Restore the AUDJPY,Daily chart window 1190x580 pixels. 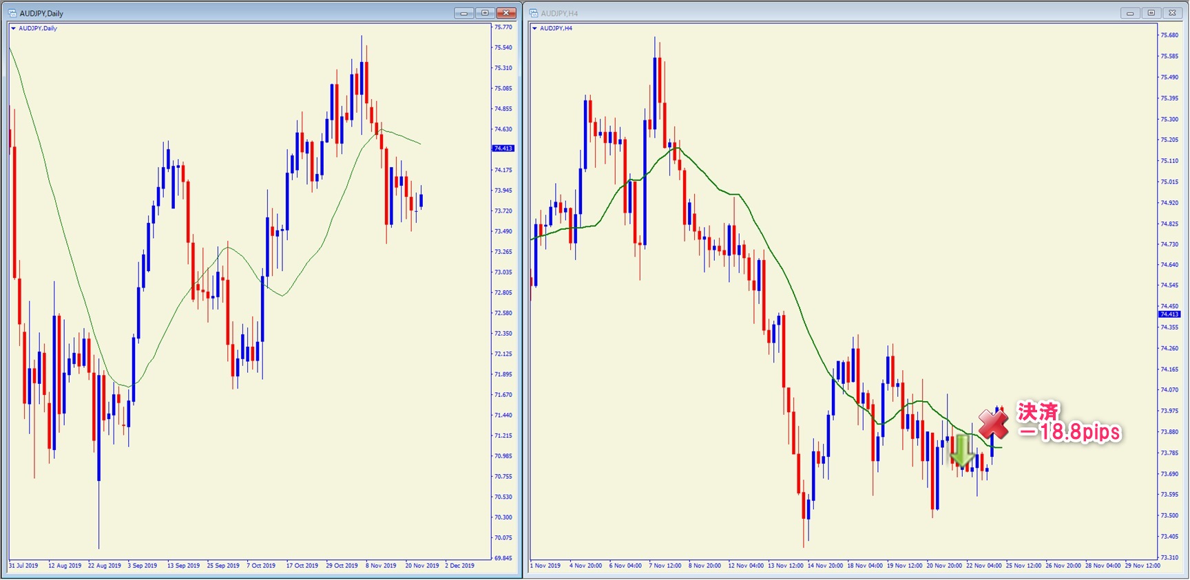point(485,13)
